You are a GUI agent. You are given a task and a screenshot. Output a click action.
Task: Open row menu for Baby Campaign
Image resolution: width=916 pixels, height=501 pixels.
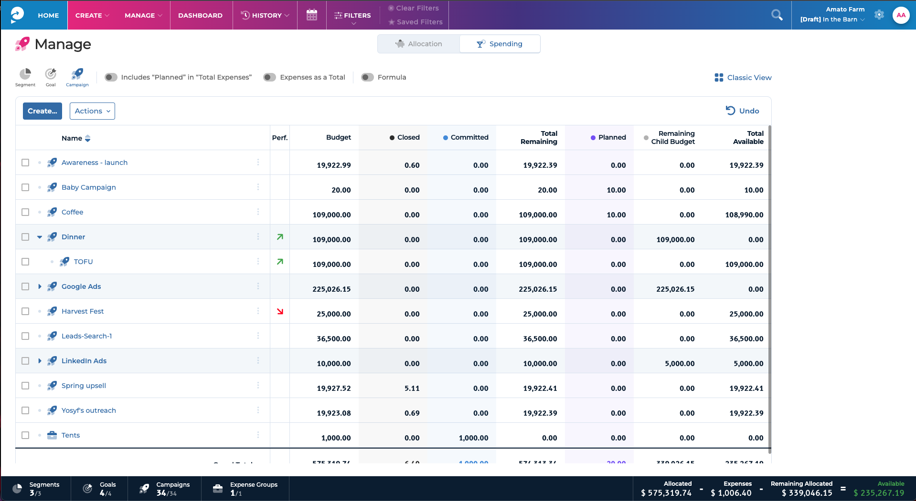click(258, 187)
